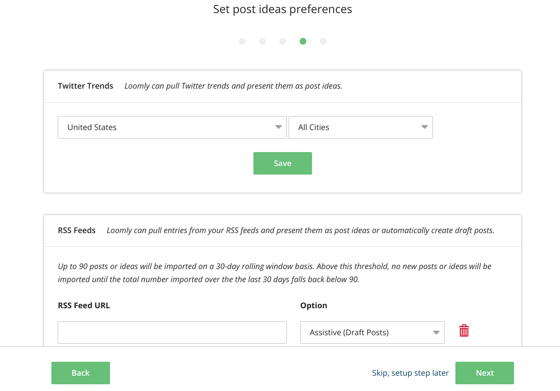Focus the RSS Feed URL text field

172,333
